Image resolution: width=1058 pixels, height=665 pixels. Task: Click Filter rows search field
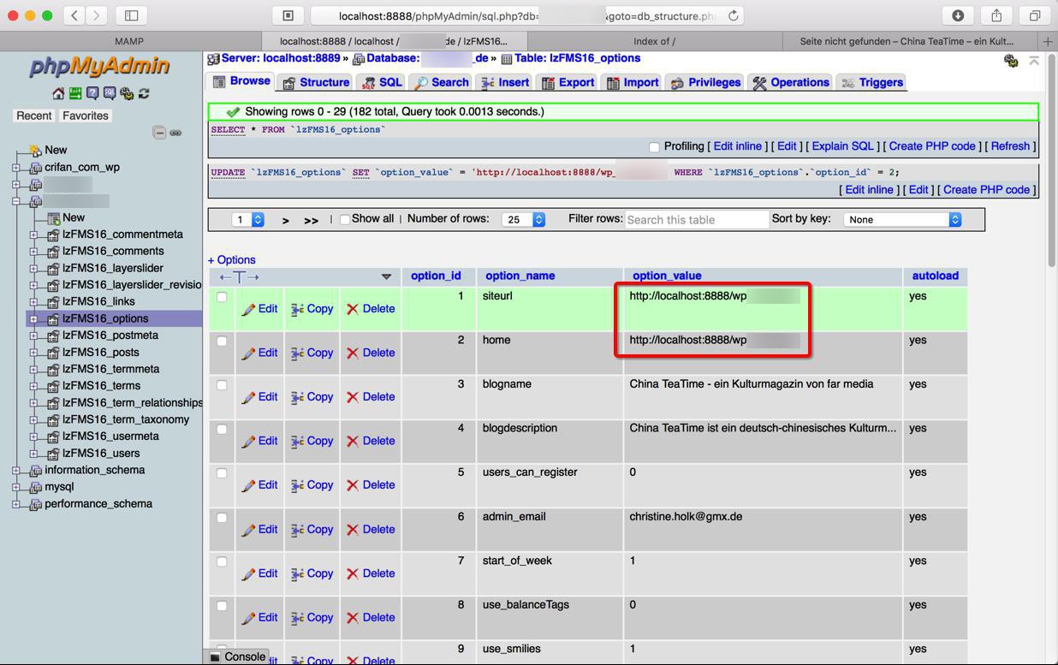click(697, 220)
